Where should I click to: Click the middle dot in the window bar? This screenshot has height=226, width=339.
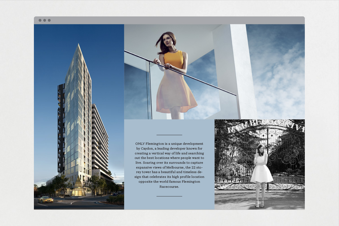(x=45, y=20)
